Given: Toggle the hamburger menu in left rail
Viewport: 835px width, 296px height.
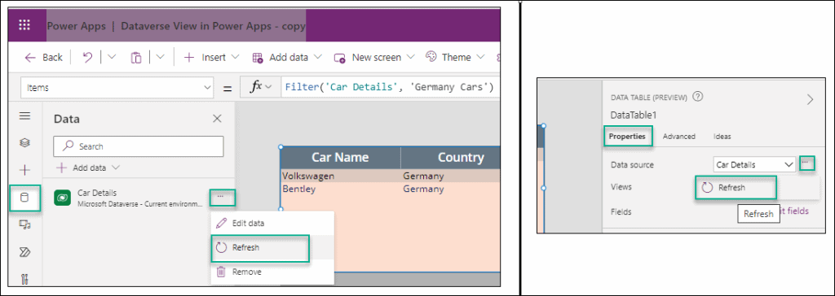Looking at the screenshot, I should 24,116.
